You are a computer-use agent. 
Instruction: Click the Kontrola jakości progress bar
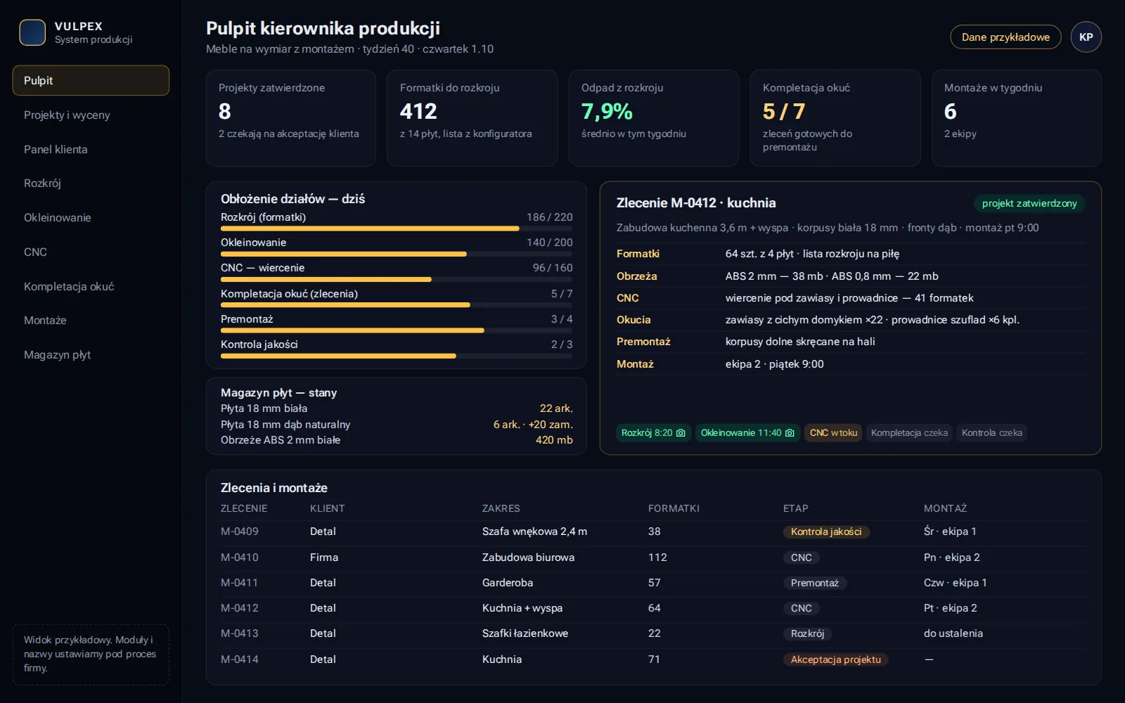(397, 356)
